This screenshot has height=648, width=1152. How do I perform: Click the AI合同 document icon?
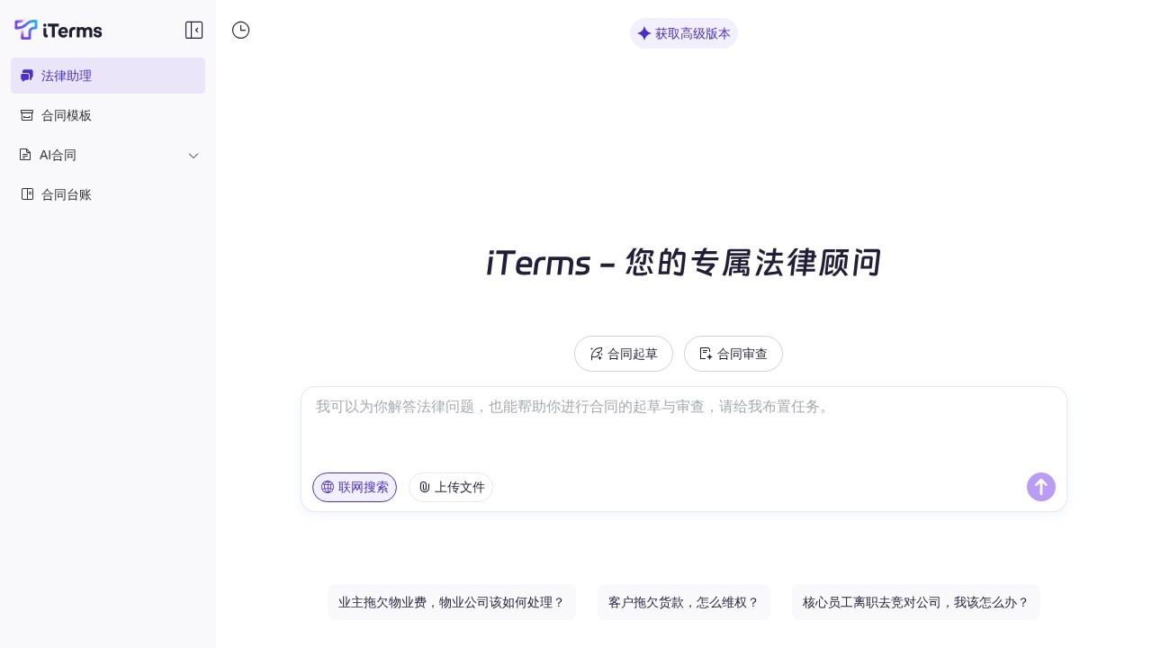(27, 155)
